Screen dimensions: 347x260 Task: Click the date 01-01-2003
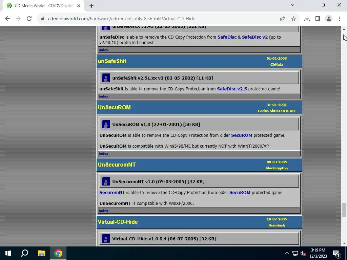point(277,58)
